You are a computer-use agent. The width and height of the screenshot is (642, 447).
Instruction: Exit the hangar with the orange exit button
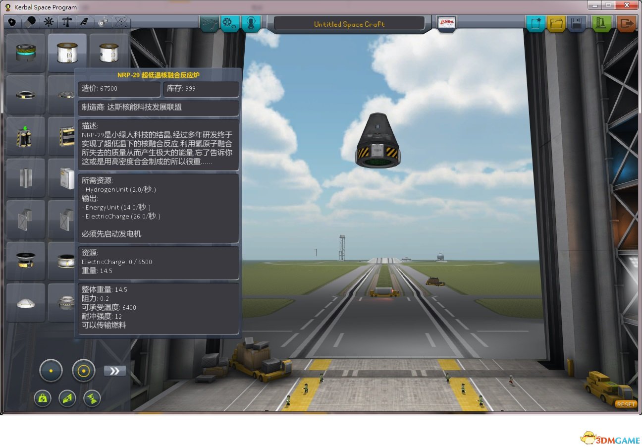(x=626, y=23)
